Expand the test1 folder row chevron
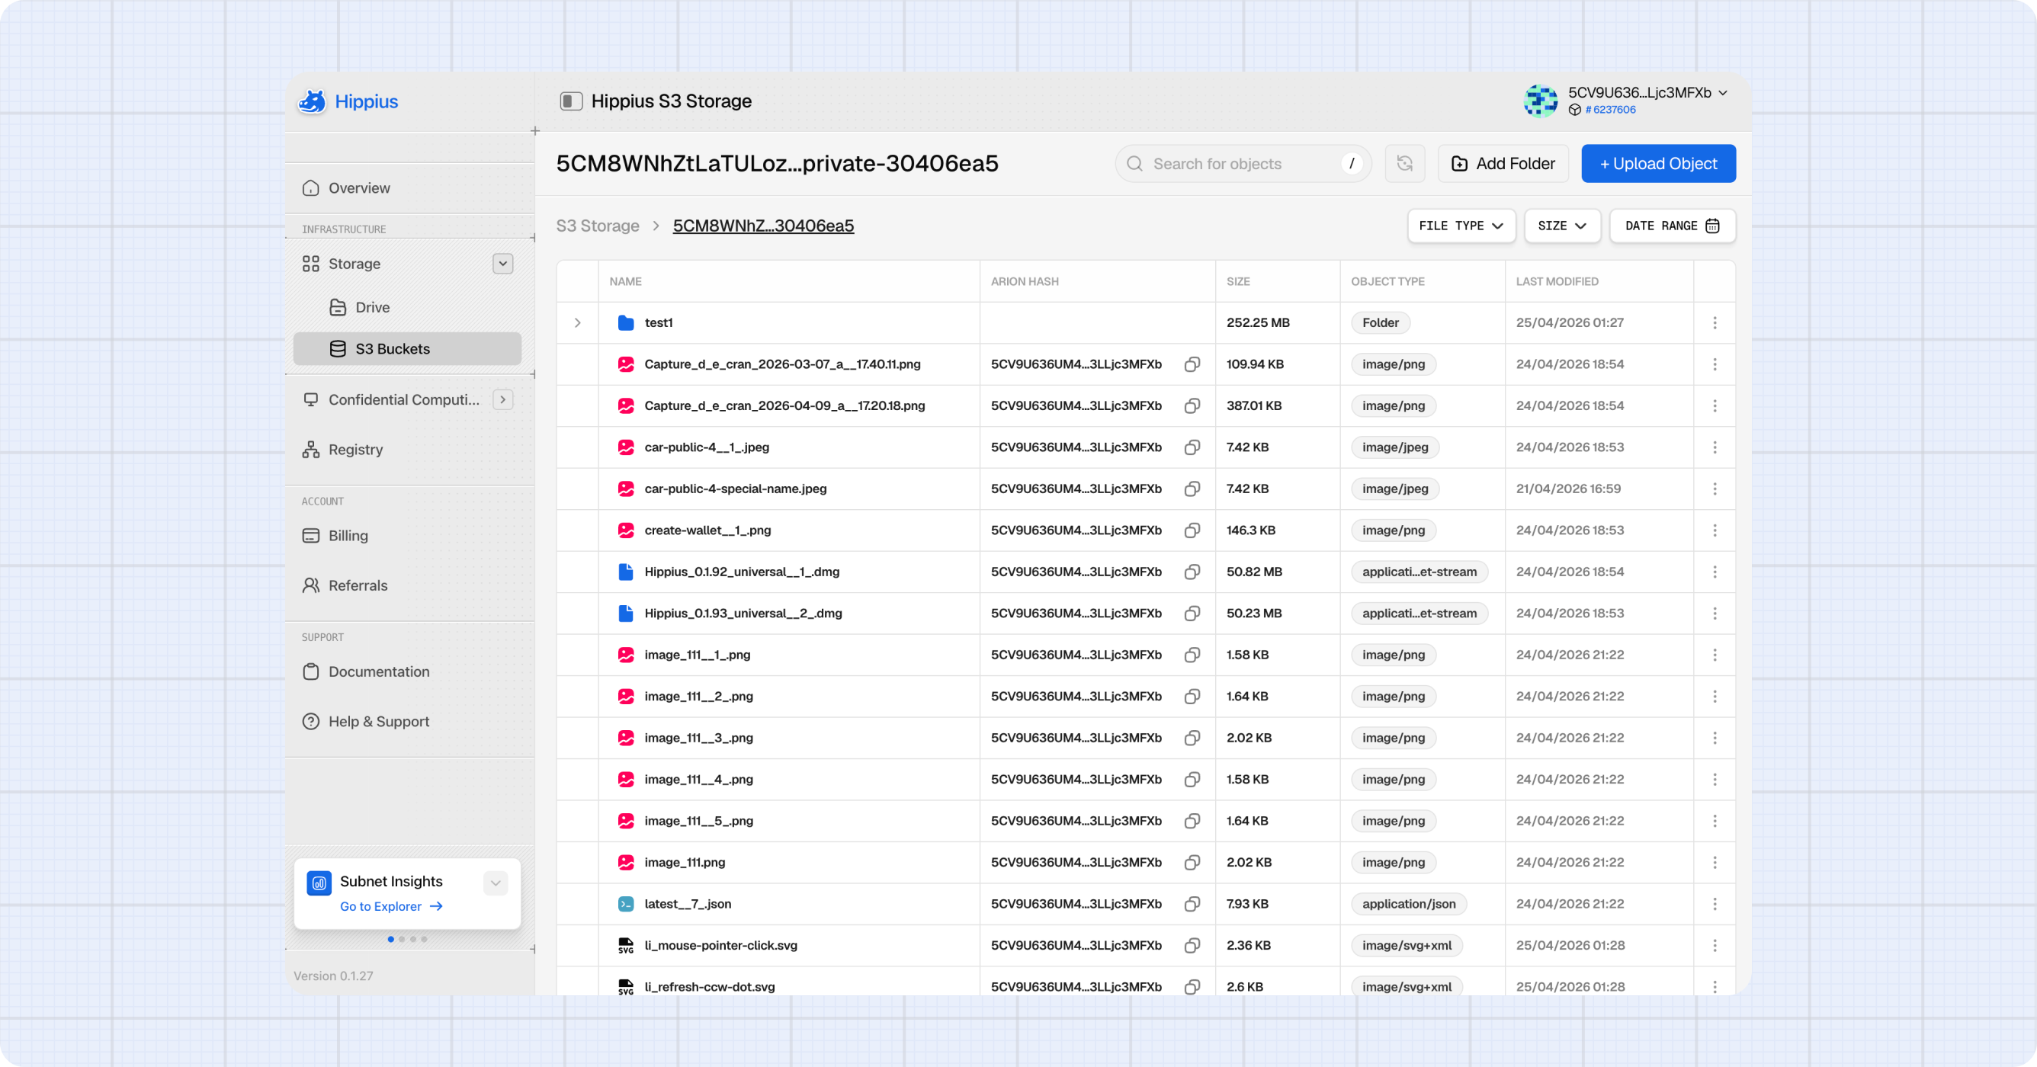Screen dimensions: 2037x1067 click(x=577, y=322)
